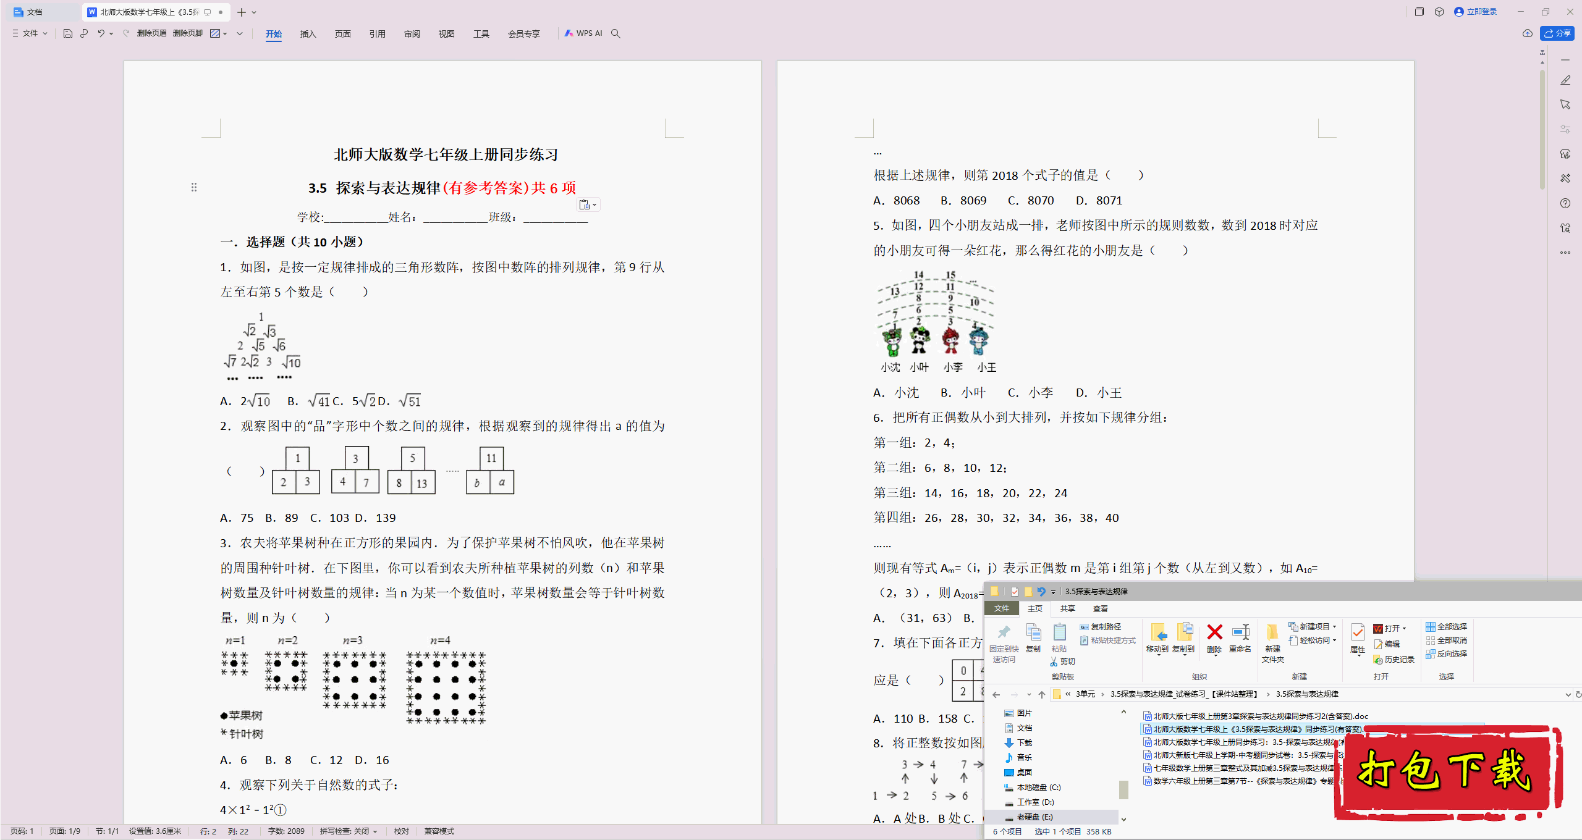Open the dropdown next to new tab plus
The width and height of the screenshot is (1582, 840).
click(254, 12)
